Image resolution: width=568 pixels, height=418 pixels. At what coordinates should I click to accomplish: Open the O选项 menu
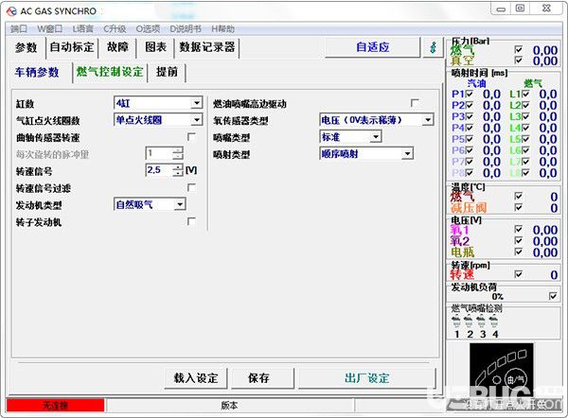148,29
